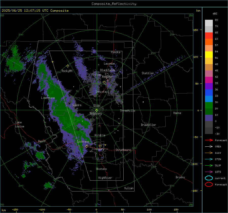Click the Sylvan label on map

pyautogui.click(x=97, y=75)
